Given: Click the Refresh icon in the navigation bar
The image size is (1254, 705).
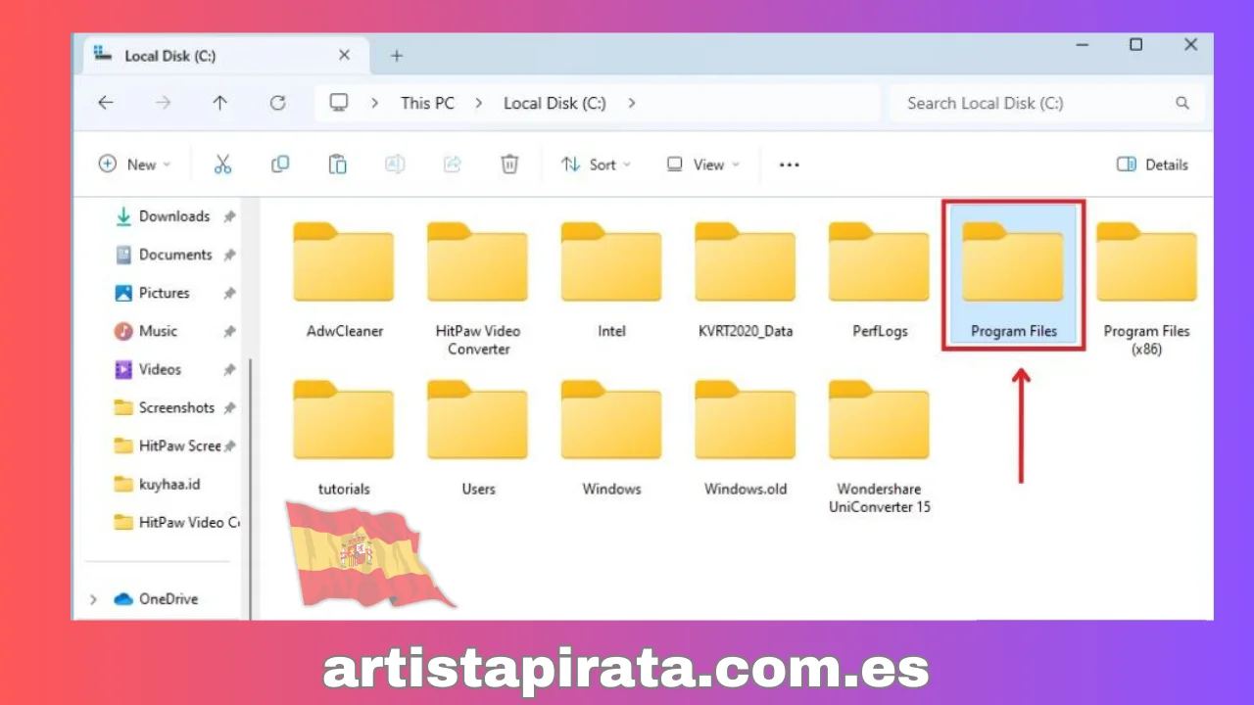Looking at the screenshot, I should (x=277, y=103).
